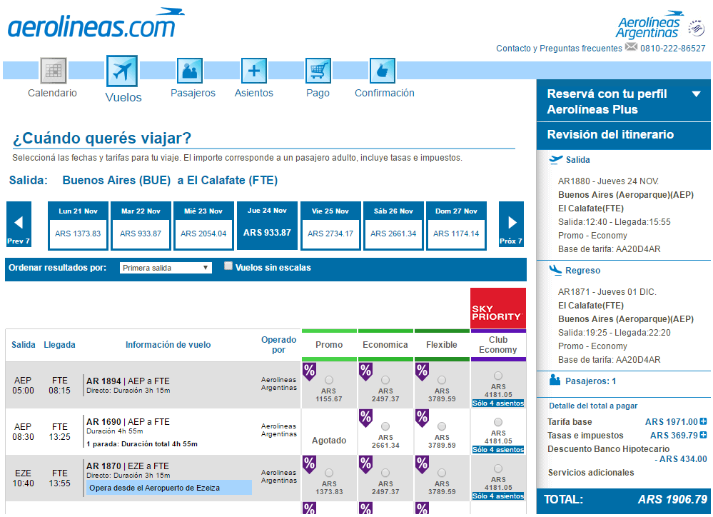The height and width of the screenshot is (517, 713).
Task: Select Flexible fare for AR 1870
Action: tap(442, 473)
